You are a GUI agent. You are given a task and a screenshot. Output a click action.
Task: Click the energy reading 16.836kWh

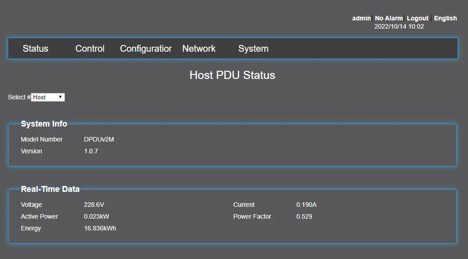click(x=100, y=228)
